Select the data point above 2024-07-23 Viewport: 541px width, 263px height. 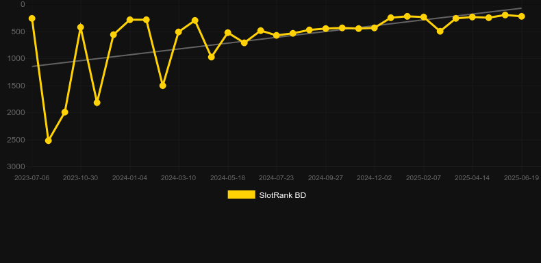click(x=277, y=35)
